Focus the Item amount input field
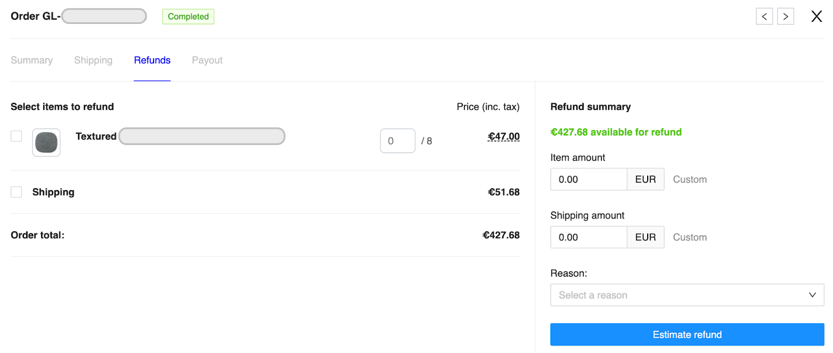833x353 pixels. (588, 179)
